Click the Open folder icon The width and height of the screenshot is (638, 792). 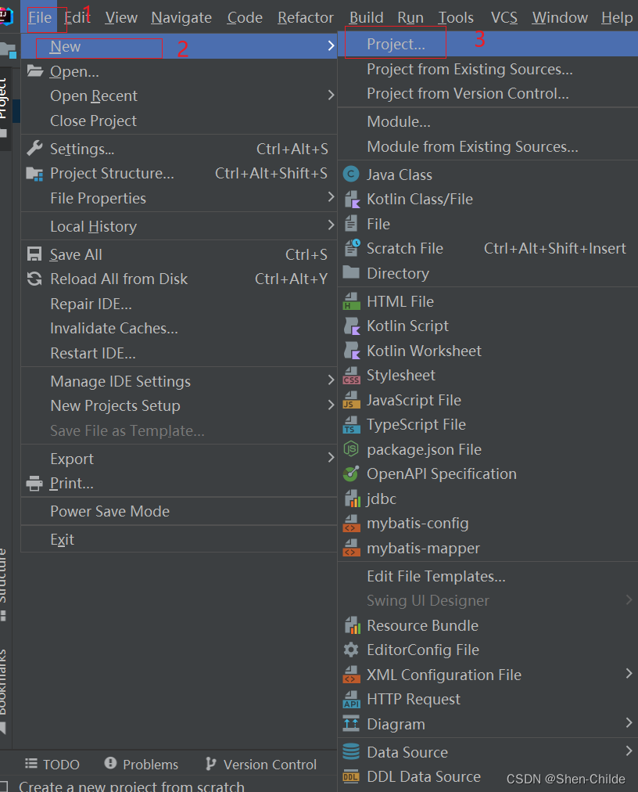tap(35, 70)
